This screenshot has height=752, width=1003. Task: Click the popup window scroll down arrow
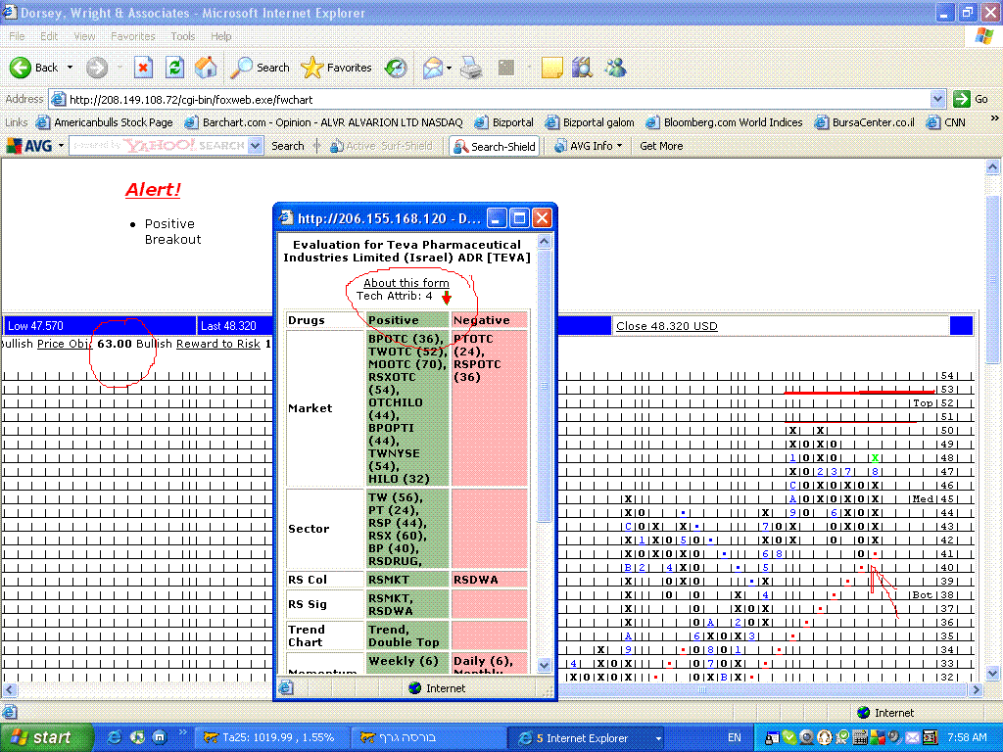(544, 666)
